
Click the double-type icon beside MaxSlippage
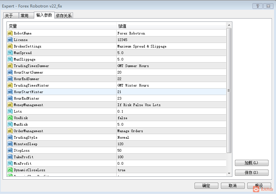click(x=10, y=59)
